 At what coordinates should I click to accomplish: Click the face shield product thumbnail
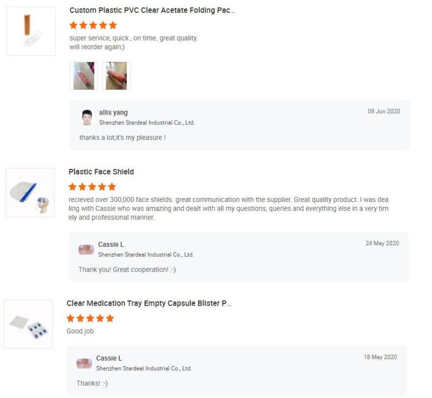[x=30, y=192]
